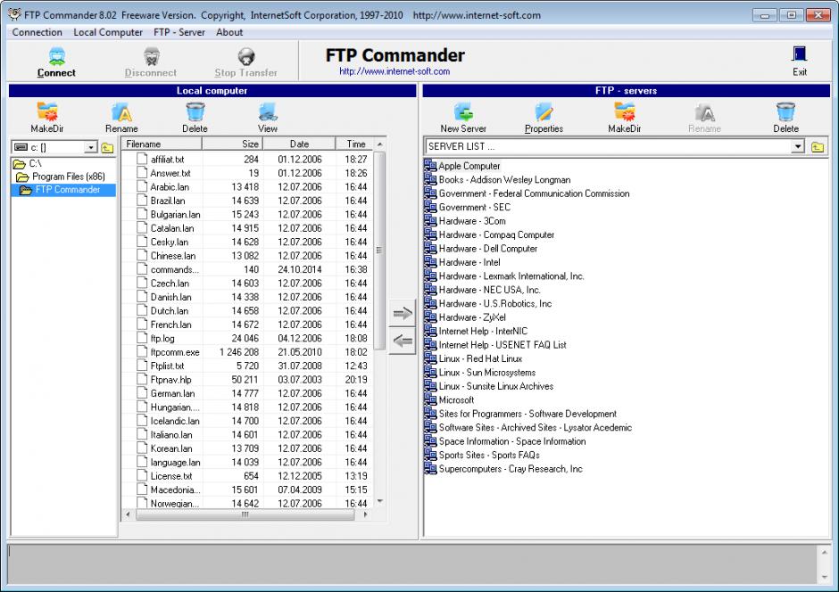Click the Stop Transfer icon
This screenshot has height=592, width=839.
(x=246, y=56)
